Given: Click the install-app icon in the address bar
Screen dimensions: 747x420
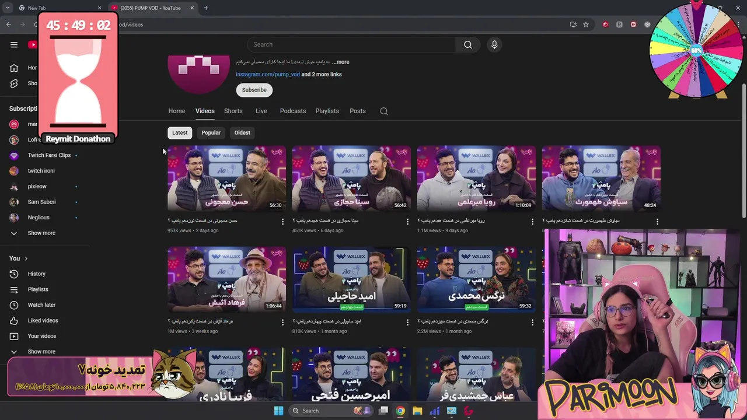Looking at the screenshot, I should [573, 24].
